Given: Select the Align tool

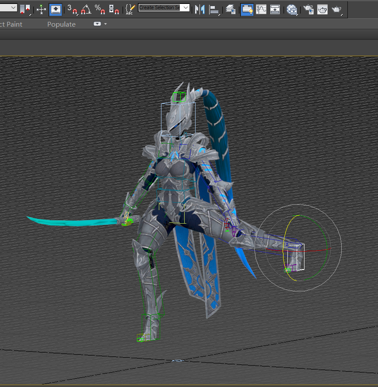Looking at the screenshot, I should [x=214, y=9].
